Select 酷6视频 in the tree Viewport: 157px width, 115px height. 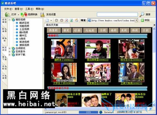[24, 32]
